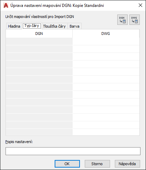Confirm with the OK button
This screenshot has width=146, height=170.
(x=67, y=164)
